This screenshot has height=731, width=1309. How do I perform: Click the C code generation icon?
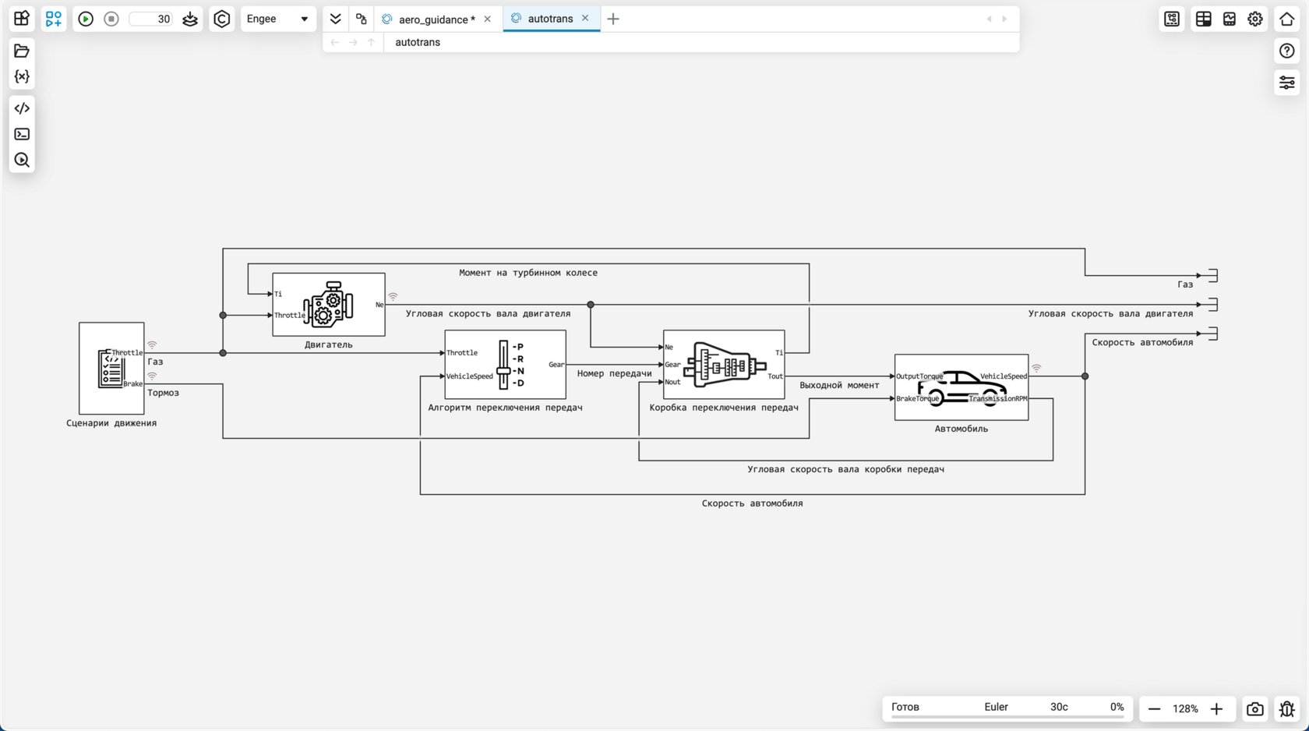[x=222, y=19]
